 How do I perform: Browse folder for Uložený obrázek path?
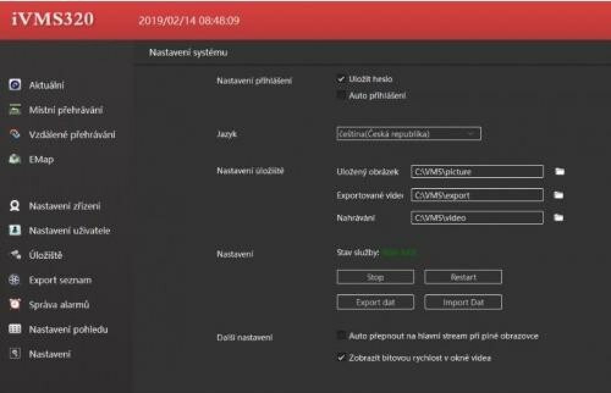coord(559,172)
